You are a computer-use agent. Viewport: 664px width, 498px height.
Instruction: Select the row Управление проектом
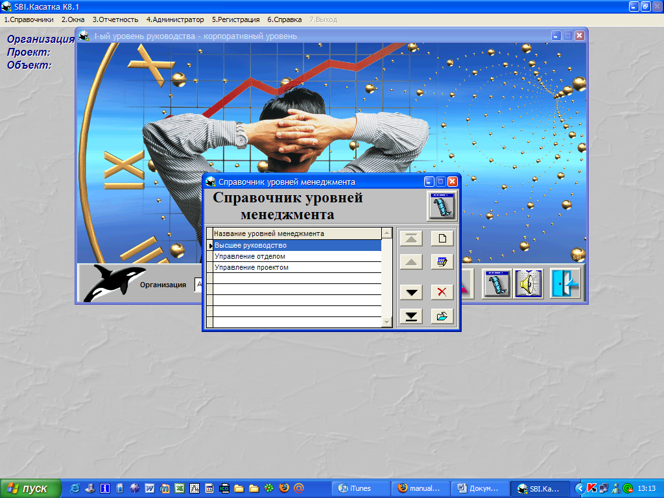(x=297, y=267)
